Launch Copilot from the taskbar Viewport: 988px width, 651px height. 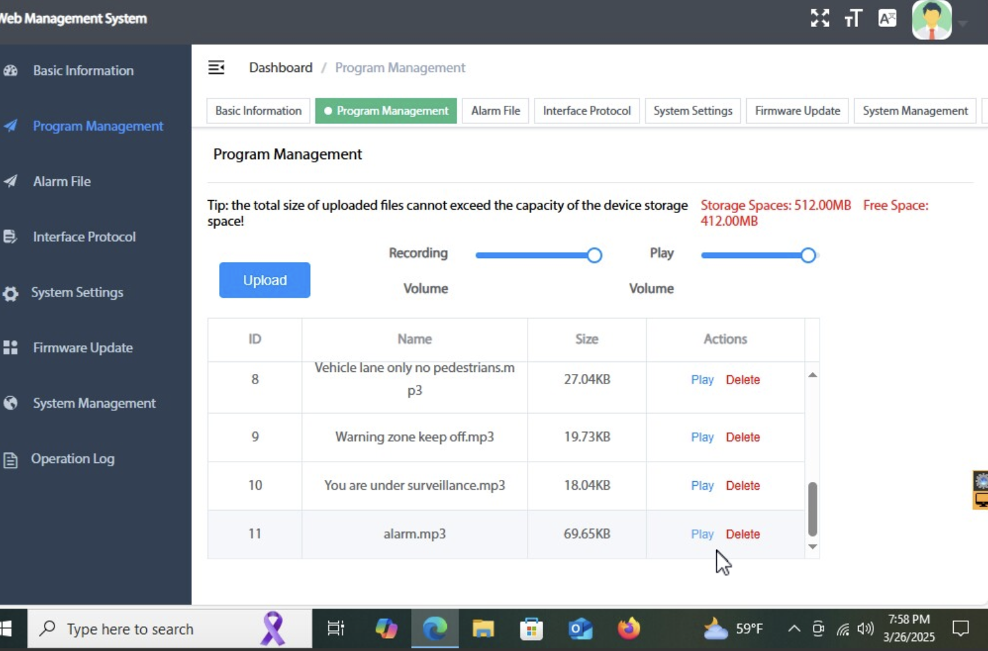[386, 629]
